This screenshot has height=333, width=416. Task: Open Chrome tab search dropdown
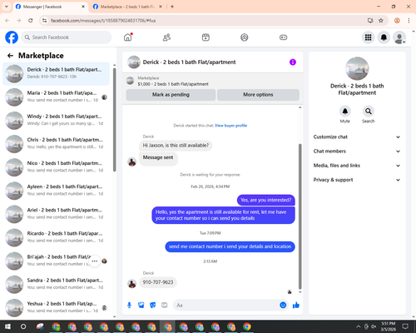click(x=7, y=7)
